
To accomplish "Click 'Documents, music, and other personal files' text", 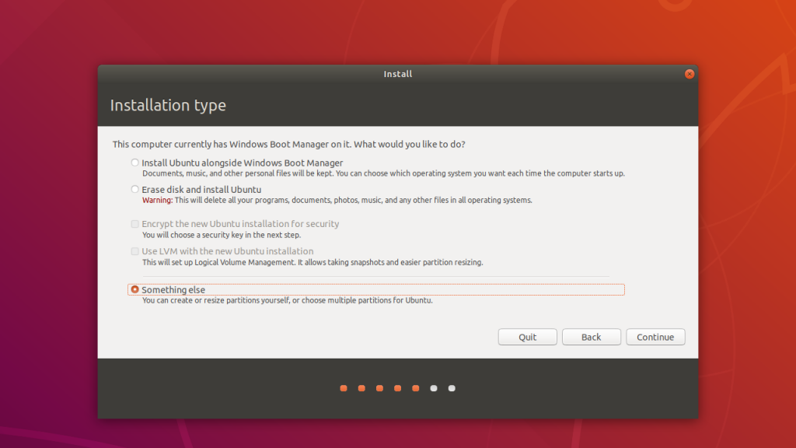I will coord(383,173).
